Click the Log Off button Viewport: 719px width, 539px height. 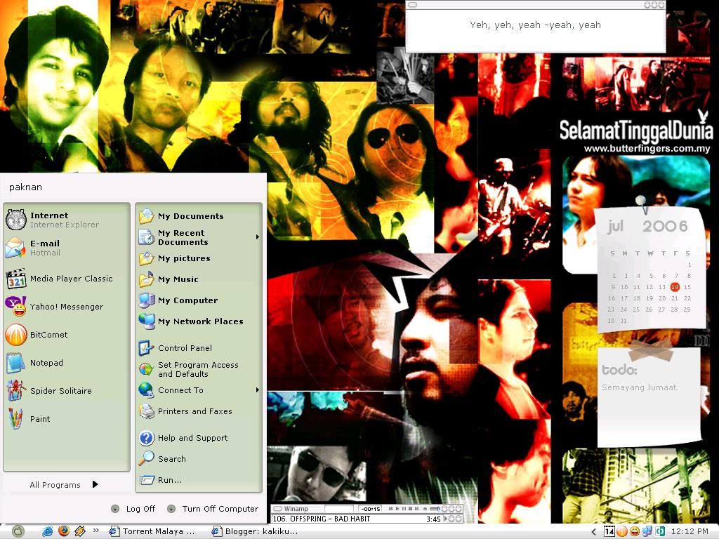133,509
